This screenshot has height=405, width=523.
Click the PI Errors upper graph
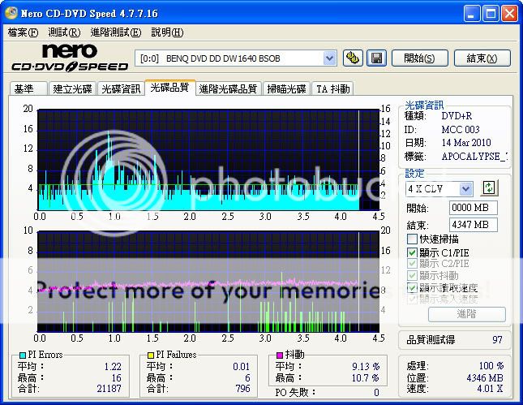click(x=208, y=160)
